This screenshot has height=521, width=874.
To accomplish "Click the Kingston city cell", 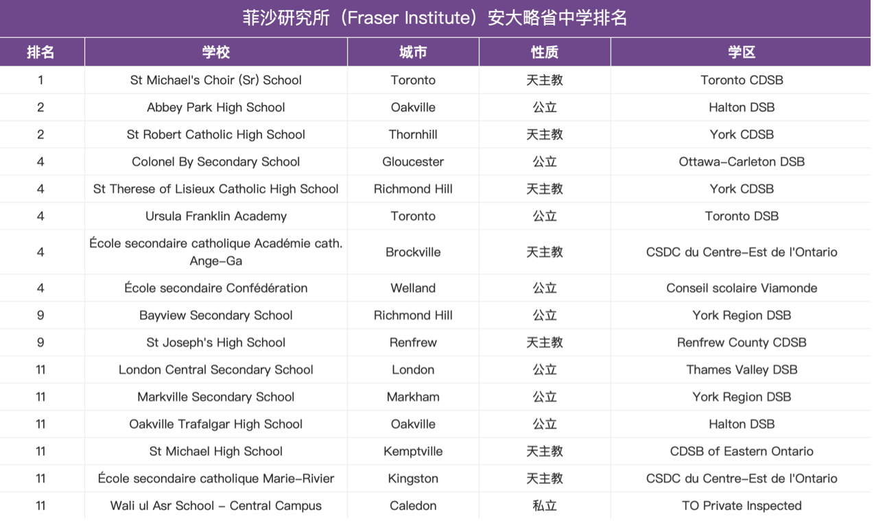I will pos(413,478).
